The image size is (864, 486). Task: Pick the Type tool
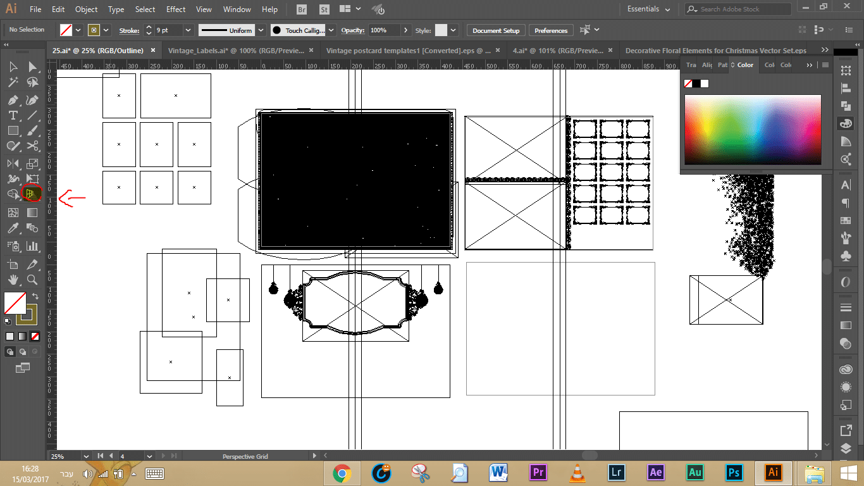13,115
